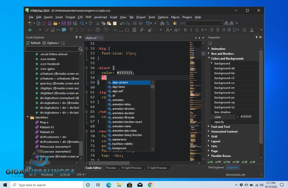Click the Redo arrow

pyautogui.click(x=128, y=23)
